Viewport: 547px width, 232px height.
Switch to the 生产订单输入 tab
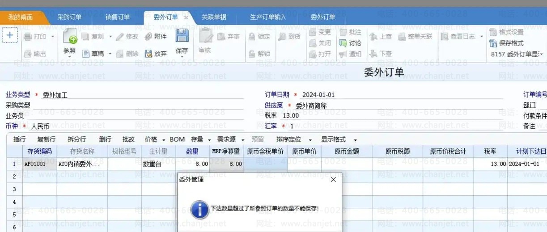tap(267, 17)
